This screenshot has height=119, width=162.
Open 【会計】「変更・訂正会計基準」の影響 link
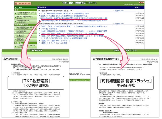click(x=74, y=26)
